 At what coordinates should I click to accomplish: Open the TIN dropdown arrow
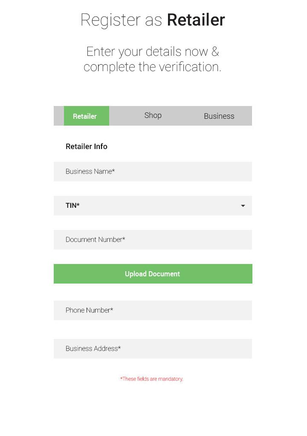[x=243, y=206]
